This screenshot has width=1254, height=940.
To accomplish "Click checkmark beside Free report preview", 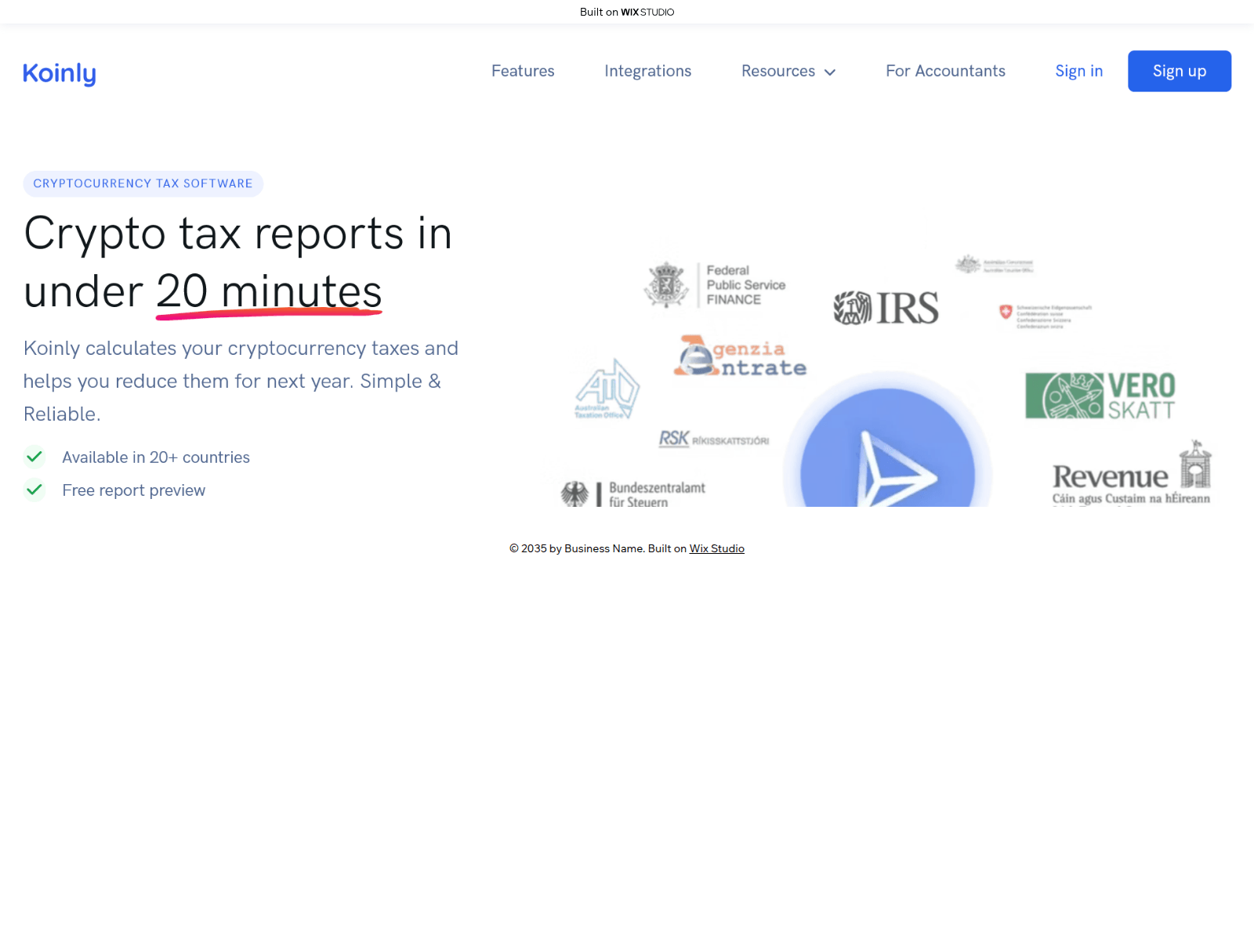I will [x=34, y=490].
